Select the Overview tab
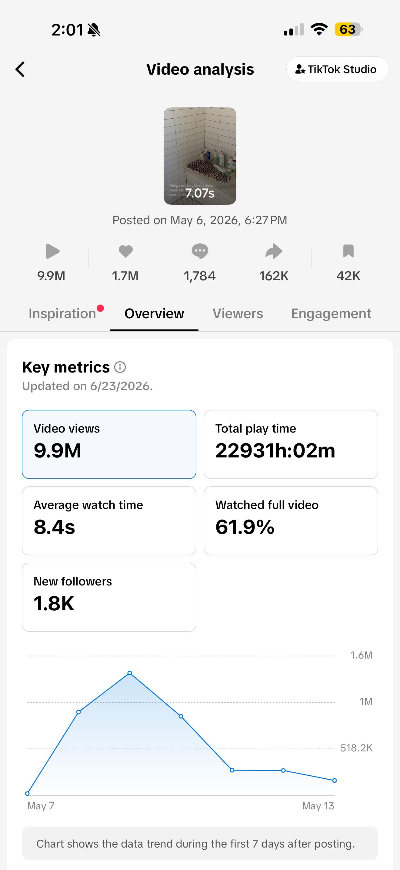Image resolution: width=400 pixels, height=870 pixels. point(154,313)
